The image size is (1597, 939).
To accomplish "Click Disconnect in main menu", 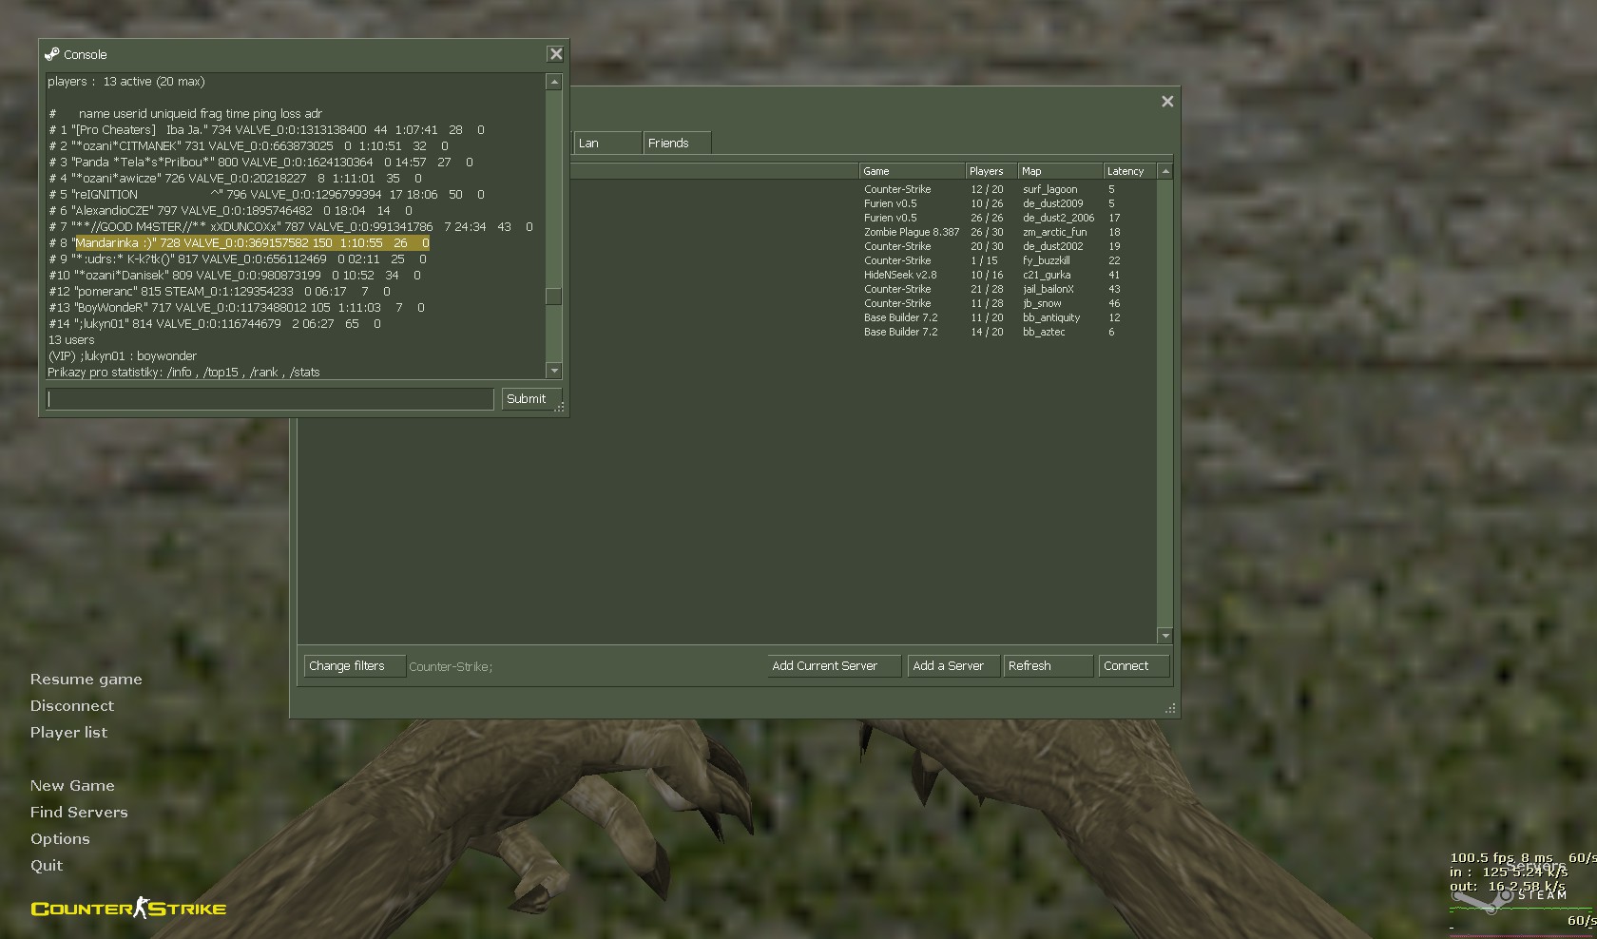I will tap(71, 706).
